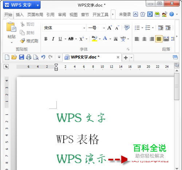Open font name dropdown 宋体
Image resolution: width=182 pixels, height=170 pixels.
(x=84, y=28)
